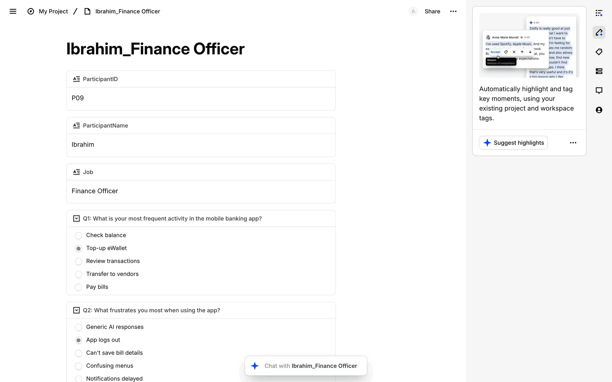Select Review transactions radio option
Screen dimensions: 612x382
click(78, 261)
